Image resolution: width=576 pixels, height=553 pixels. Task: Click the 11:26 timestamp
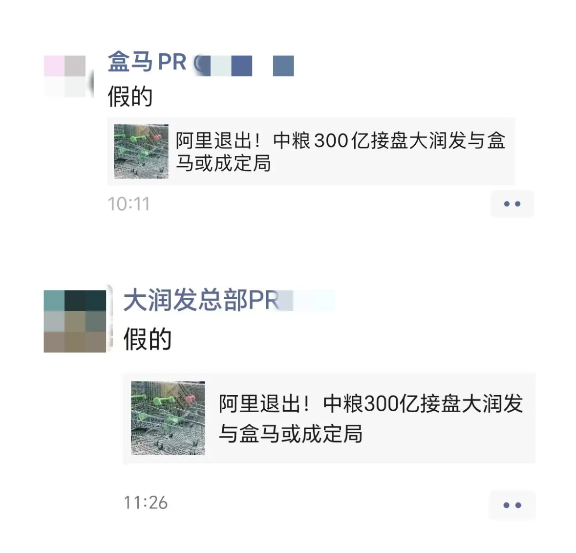point(146,503)
